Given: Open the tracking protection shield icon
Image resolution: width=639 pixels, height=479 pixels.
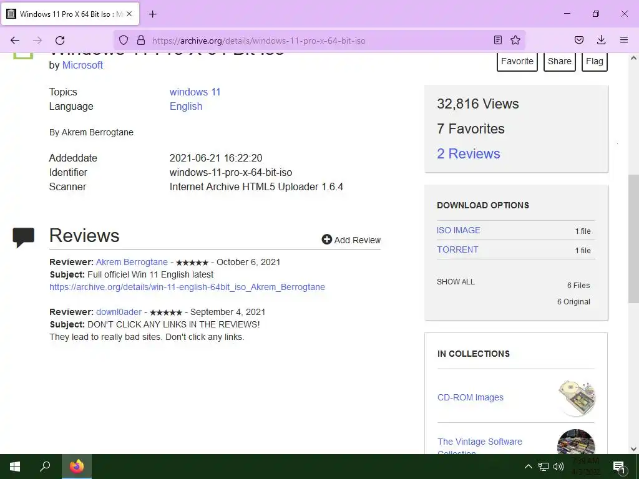Looking at the screenshot, I should pos(124,40).
